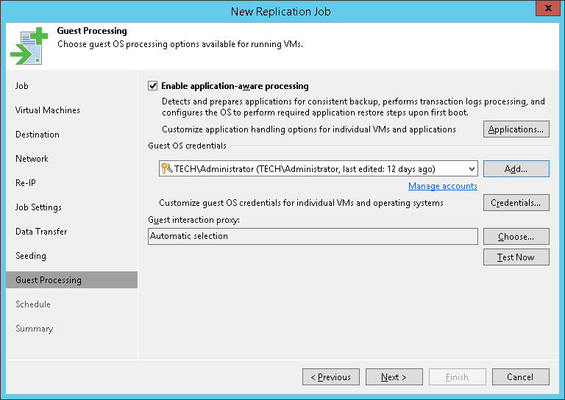Viewport: 565px width, 400px height.
Task: Go back with the Previous button
Action: point(330,377)
